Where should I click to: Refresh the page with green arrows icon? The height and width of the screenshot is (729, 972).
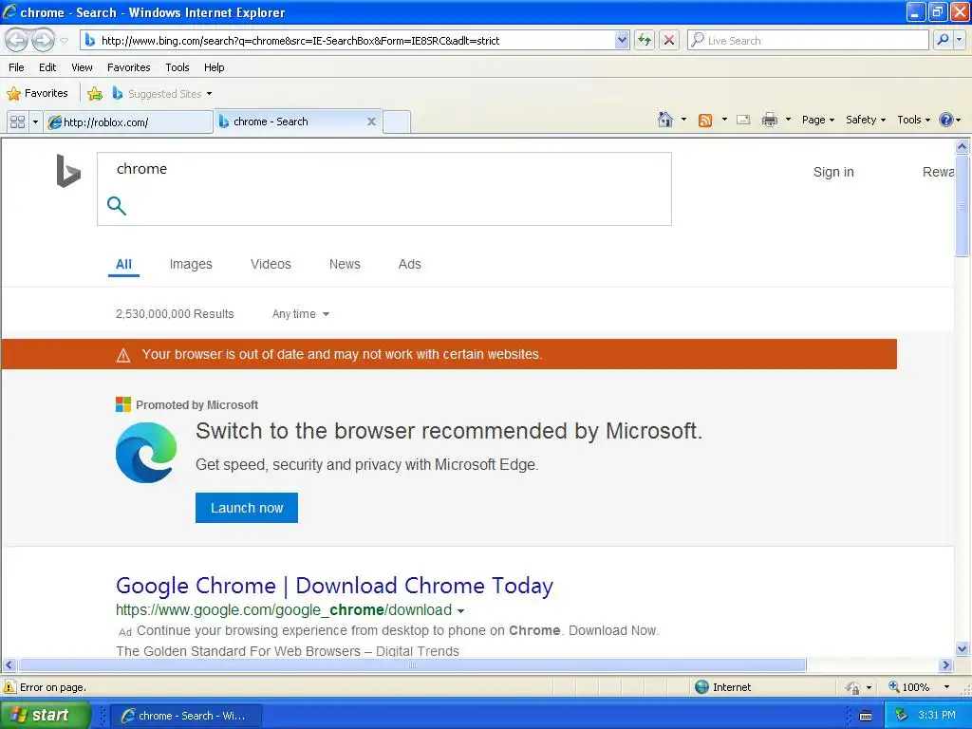645,40
